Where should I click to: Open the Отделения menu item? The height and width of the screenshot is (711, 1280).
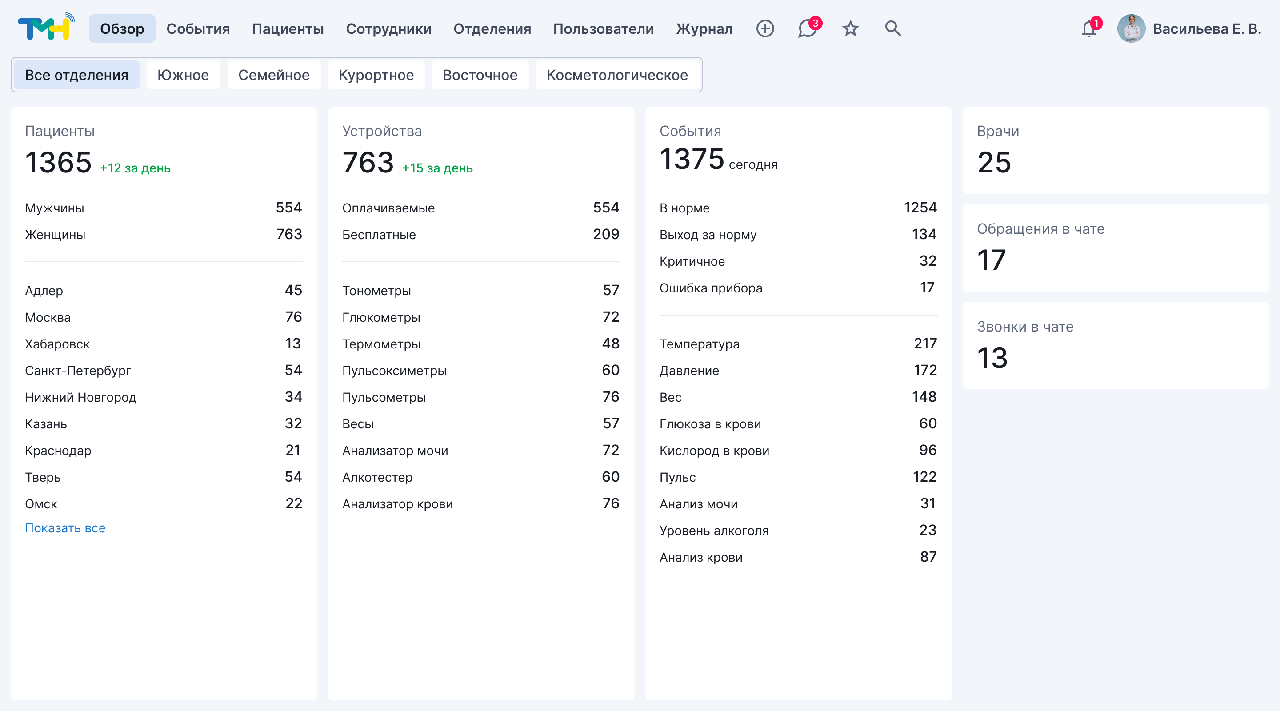pos(492,29)
